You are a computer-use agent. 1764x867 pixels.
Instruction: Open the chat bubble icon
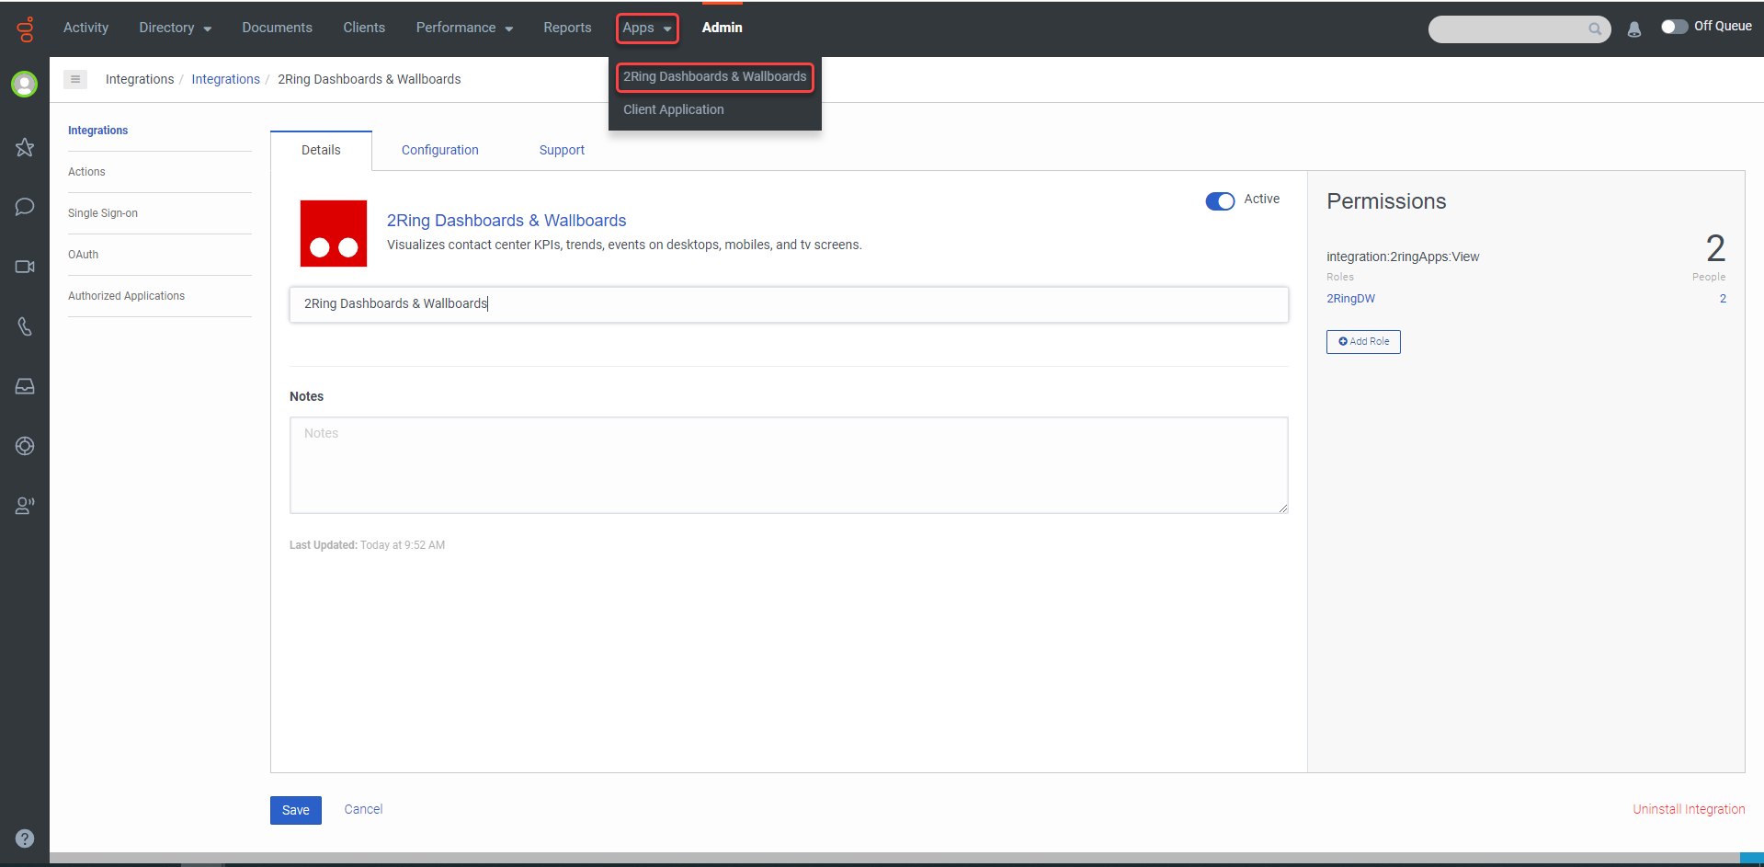coord(25,207)
